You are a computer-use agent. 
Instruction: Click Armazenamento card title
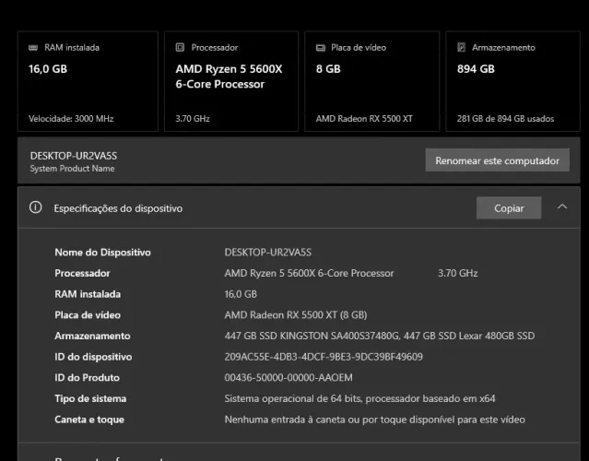pyautogui.click(x=503, y=48)
